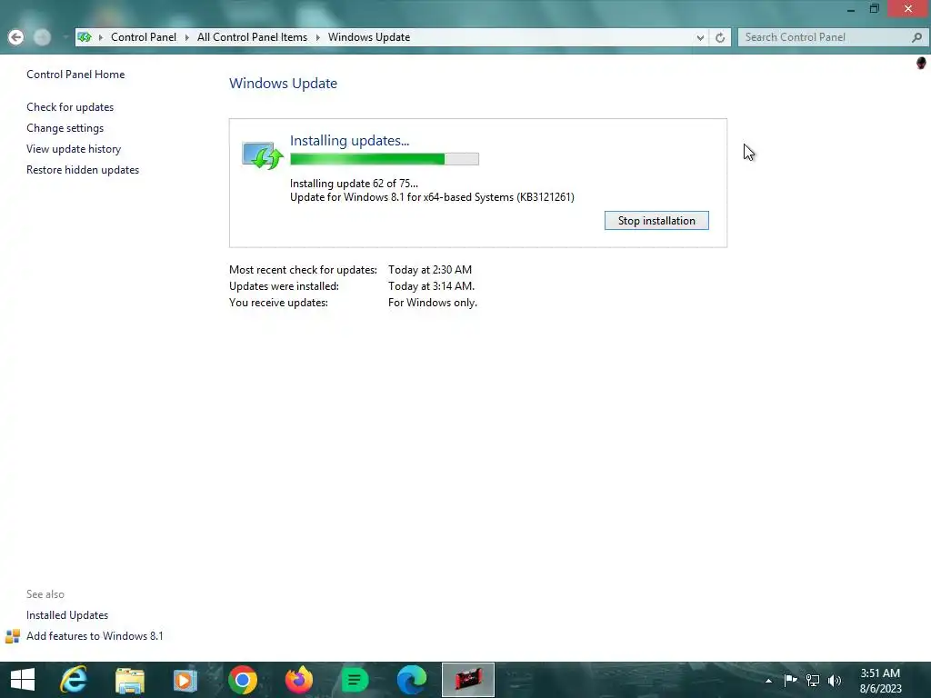Click 'Today at 2:30 AM' text

point(430,269)
